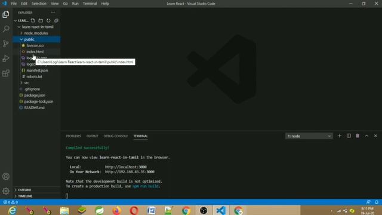Open the Explorer view in activity bar

point(6,14)
